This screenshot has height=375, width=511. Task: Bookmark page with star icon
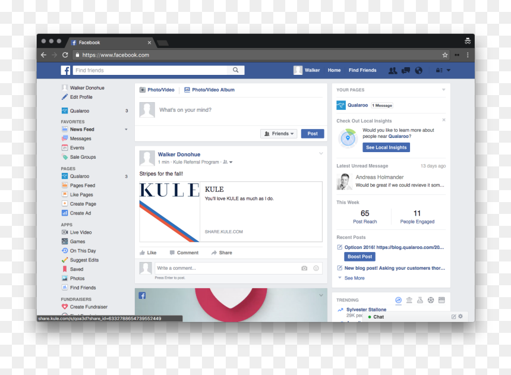[445, 55]
